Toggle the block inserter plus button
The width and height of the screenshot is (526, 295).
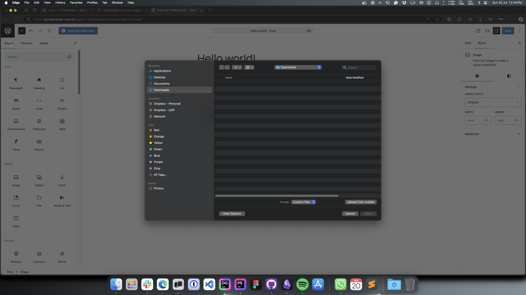click(x=22, y=31)
